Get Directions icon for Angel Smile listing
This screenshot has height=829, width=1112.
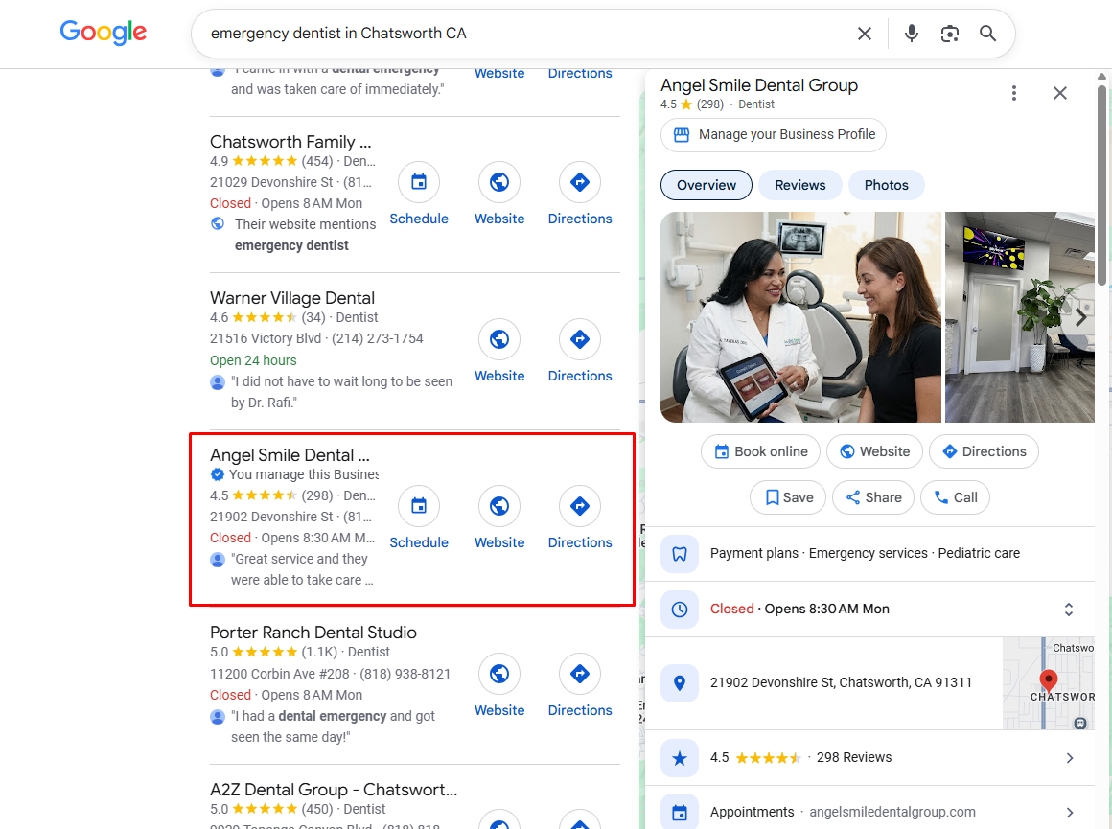580,506
